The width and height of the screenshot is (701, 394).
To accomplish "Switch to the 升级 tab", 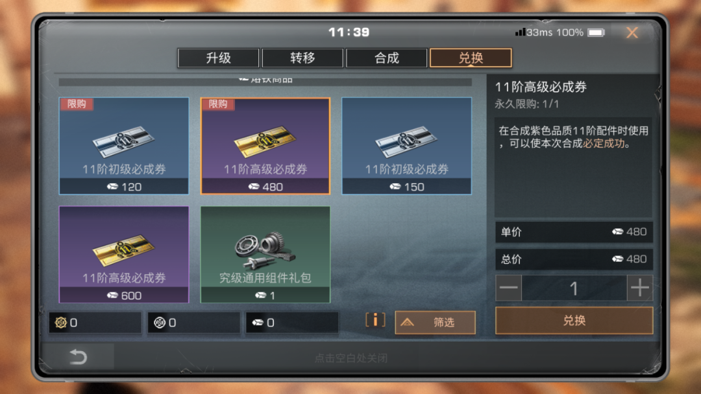I will tap(218, 58).
